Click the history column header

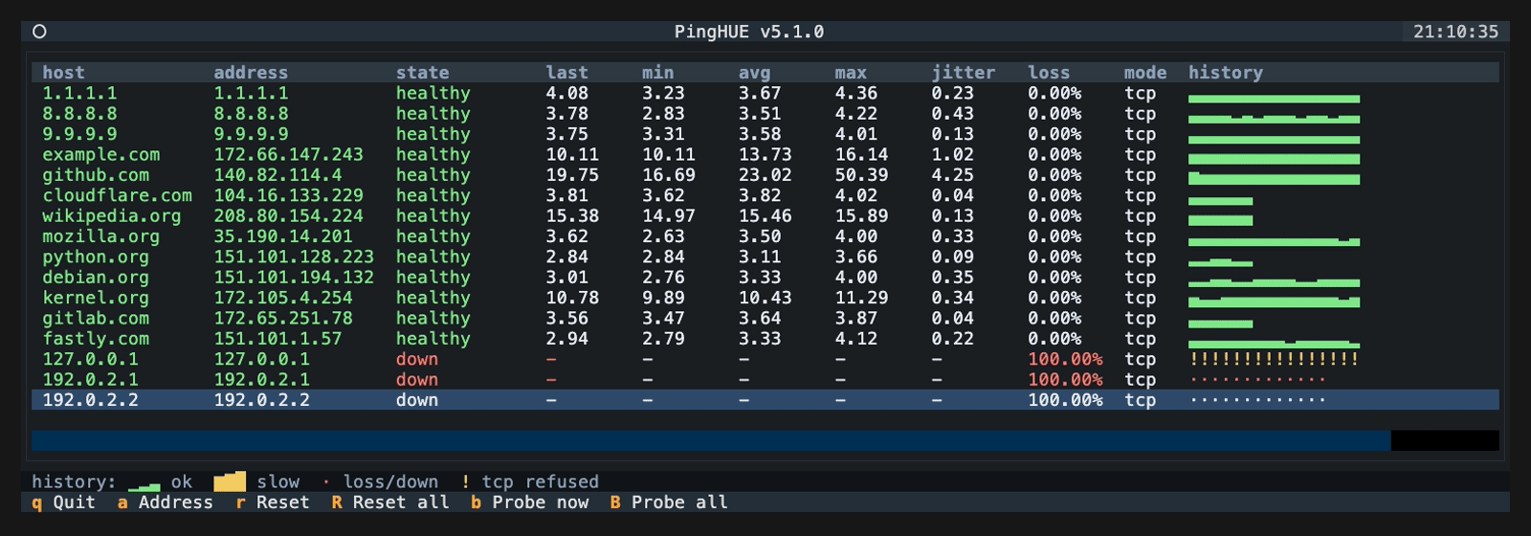click(1226, 73)
